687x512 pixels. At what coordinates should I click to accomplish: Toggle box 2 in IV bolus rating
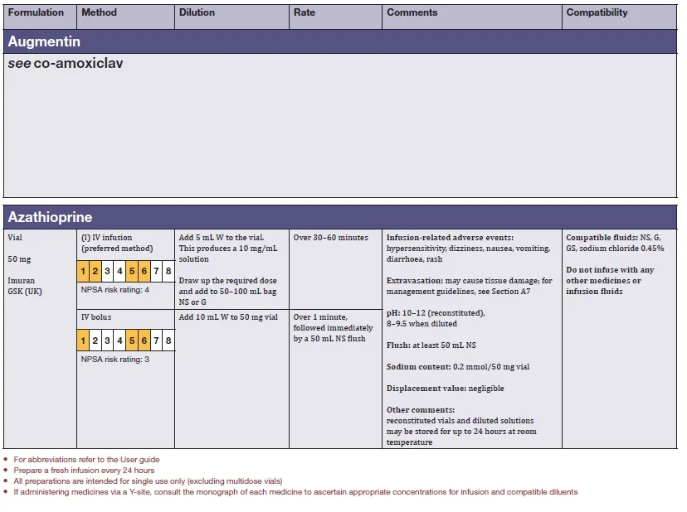[x=95, y=341]
